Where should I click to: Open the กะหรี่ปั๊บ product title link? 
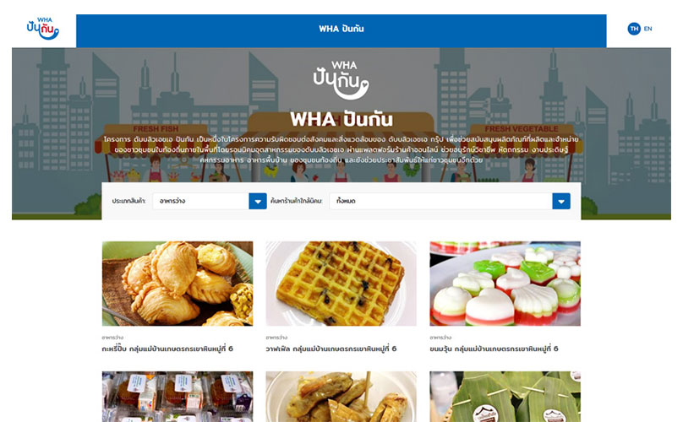point(167,349)
